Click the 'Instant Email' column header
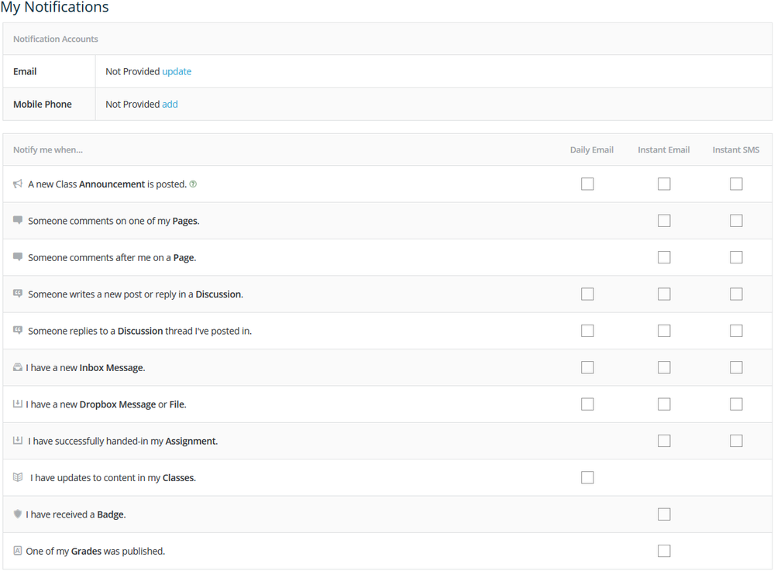This screenshot has width=774, height=571. click(663, 150)
